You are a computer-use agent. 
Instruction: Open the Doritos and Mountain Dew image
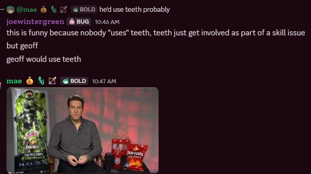pyautogui.click(x=83, y=130)
